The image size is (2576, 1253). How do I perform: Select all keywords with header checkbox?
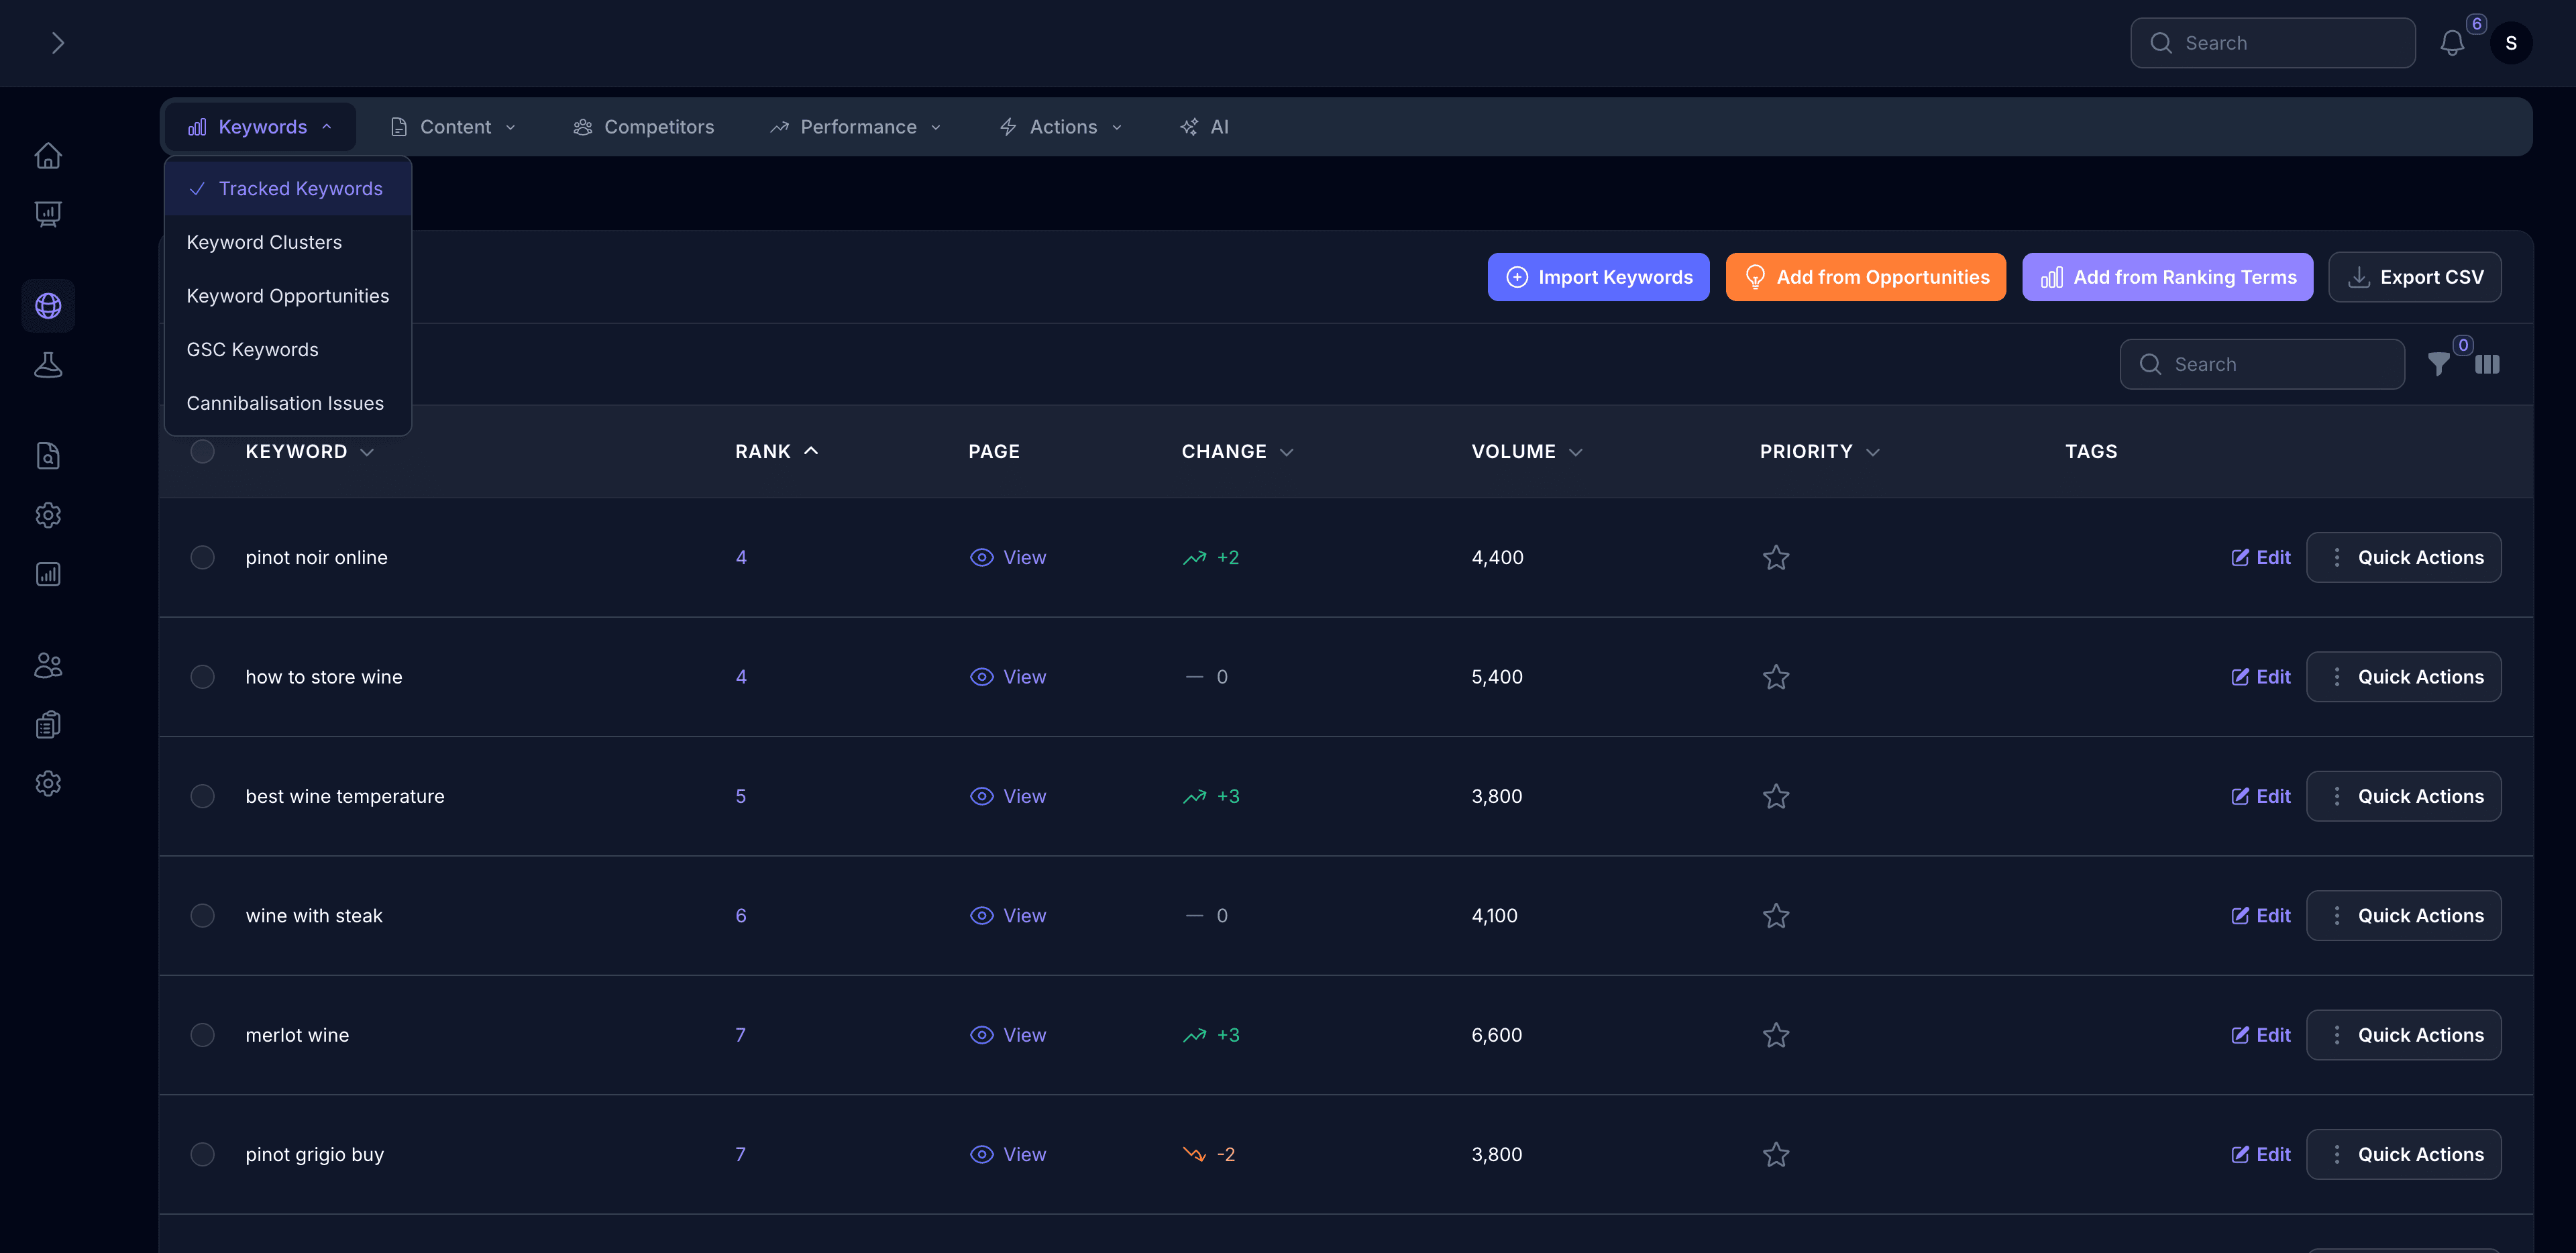[x=202, y=451]
